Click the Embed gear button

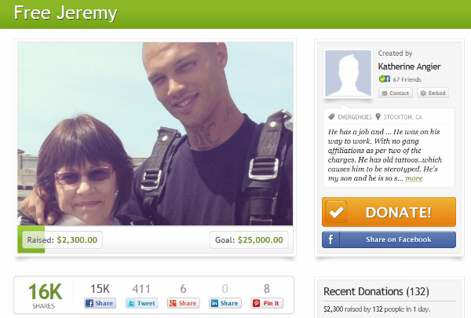(x=433, y=93)
